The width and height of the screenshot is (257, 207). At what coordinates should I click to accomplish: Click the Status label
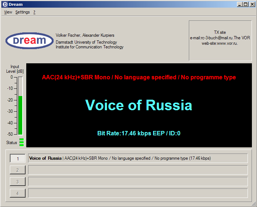11,143
